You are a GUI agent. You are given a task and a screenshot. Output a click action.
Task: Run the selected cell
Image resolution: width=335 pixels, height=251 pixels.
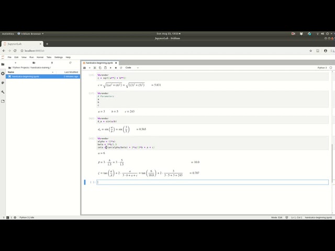click(110, 67)
